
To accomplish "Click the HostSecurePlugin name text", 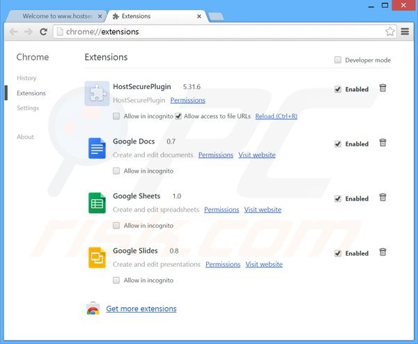I will 142,86.
